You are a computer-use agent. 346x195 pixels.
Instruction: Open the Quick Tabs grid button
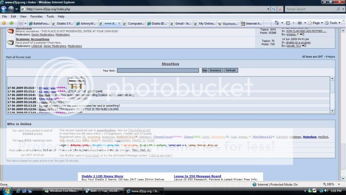21,23
